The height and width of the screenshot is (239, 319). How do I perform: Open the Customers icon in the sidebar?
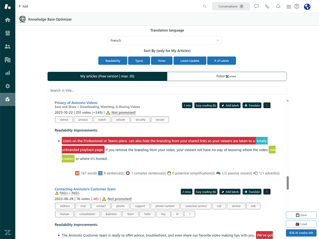pyautogui.click(x=7, y=46)
